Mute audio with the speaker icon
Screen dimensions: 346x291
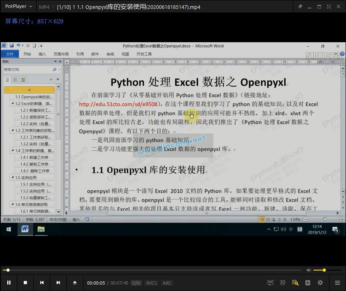[309, 270]
